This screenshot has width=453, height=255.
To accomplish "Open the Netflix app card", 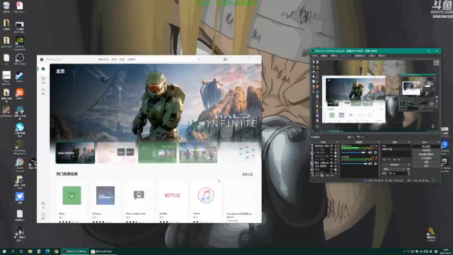I will 173,201.
